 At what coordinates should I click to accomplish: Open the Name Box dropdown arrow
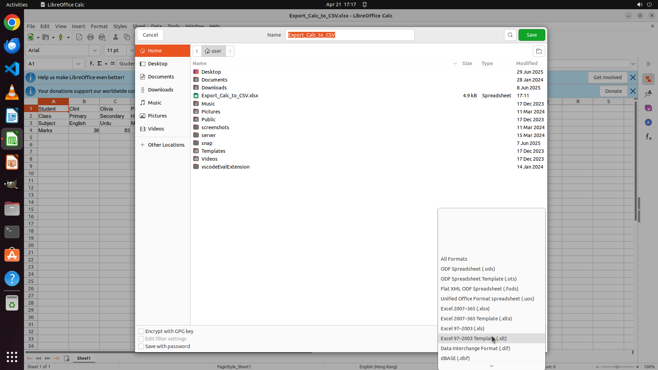[x=78, y=64]
